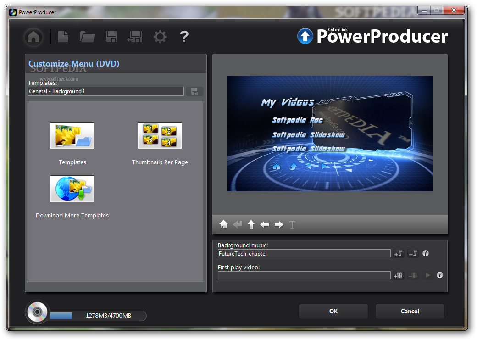The image size is (477, 340).
Task: Remove first play video with minus film icon
Action: coord(413,275)
